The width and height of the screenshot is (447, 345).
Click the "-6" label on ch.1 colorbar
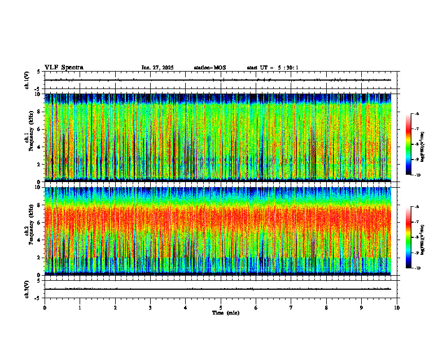[417, 114]
